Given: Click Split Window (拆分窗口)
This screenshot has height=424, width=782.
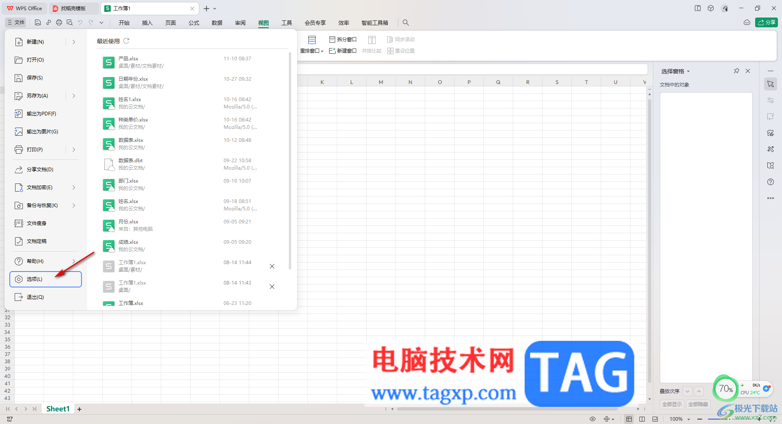Looking at the screenshot, I should tap(343, 40).
